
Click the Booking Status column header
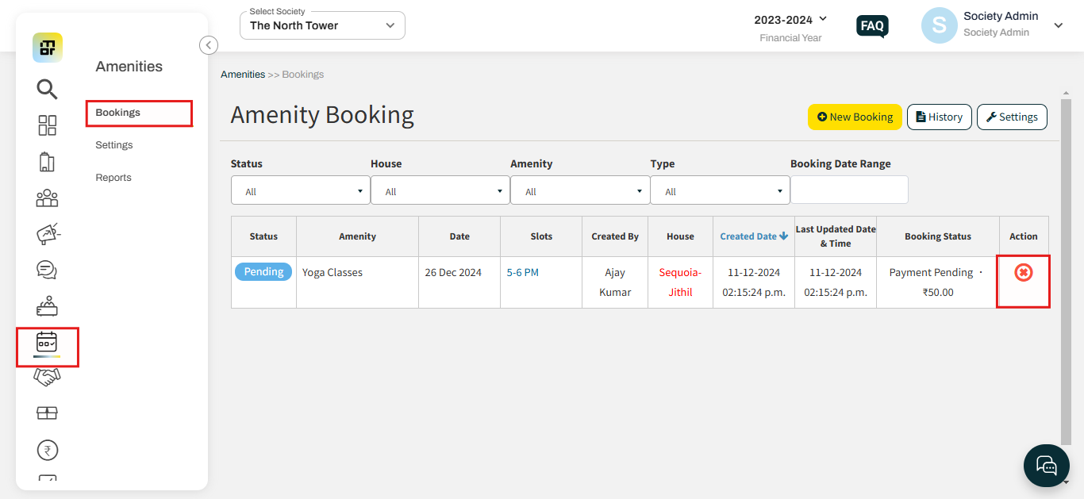[938, 236]
